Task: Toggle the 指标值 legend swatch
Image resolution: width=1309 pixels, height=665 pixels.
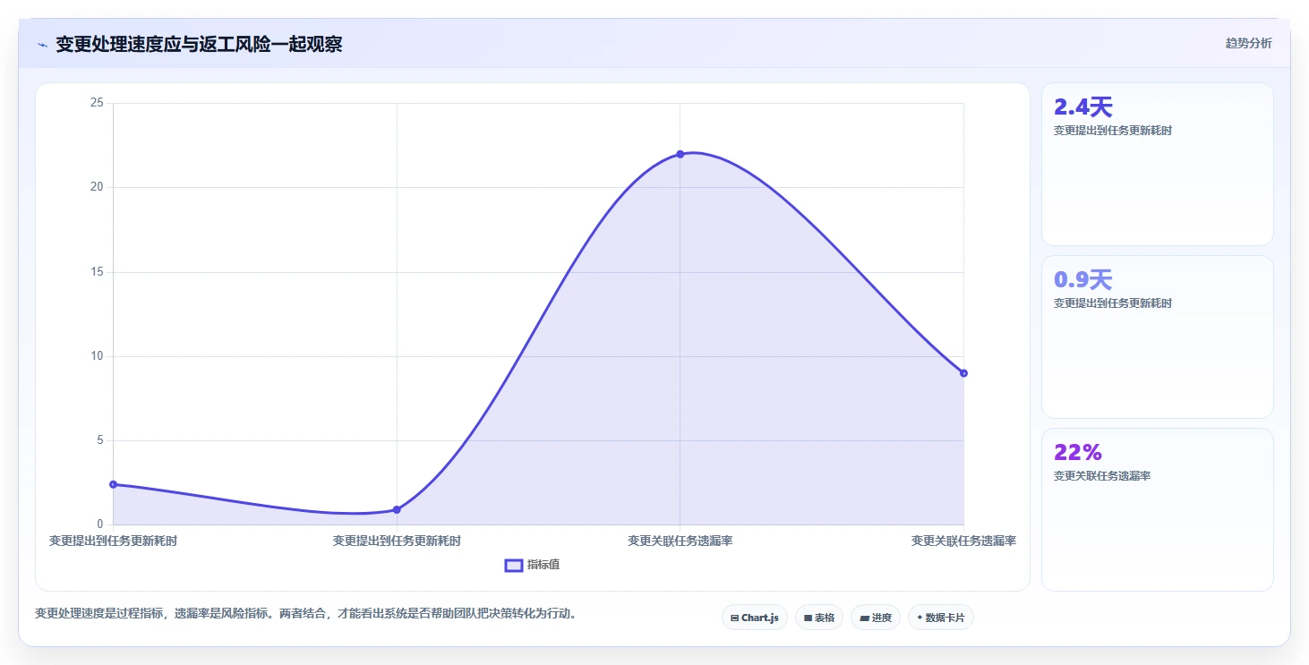Action: tap(514, 565)
